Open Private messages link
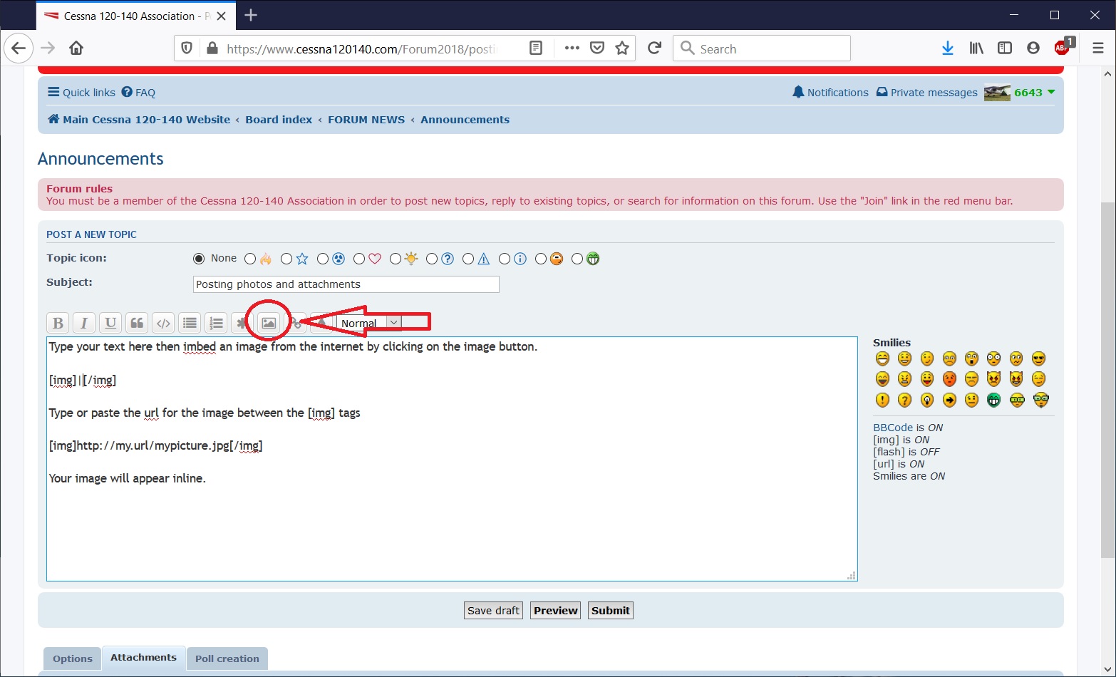The width and height of the screenshot is (1116, 677). (926, 93)
